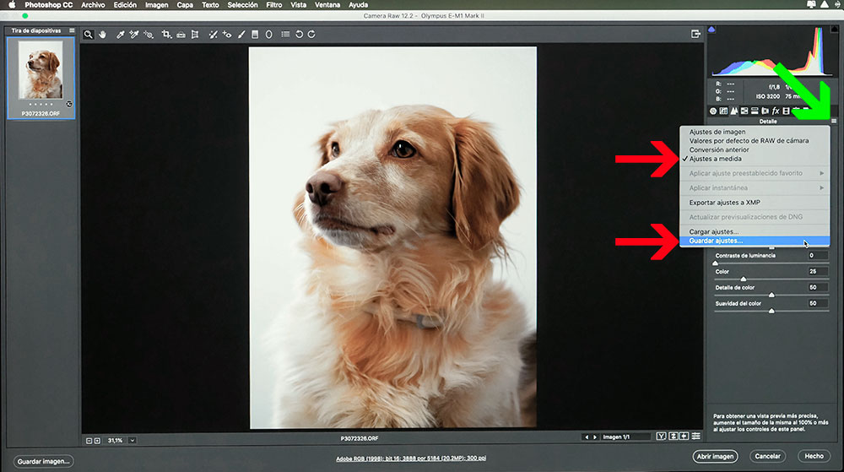
Task: Select the Targeted Adjustment tool
Action: click(149, 35)
